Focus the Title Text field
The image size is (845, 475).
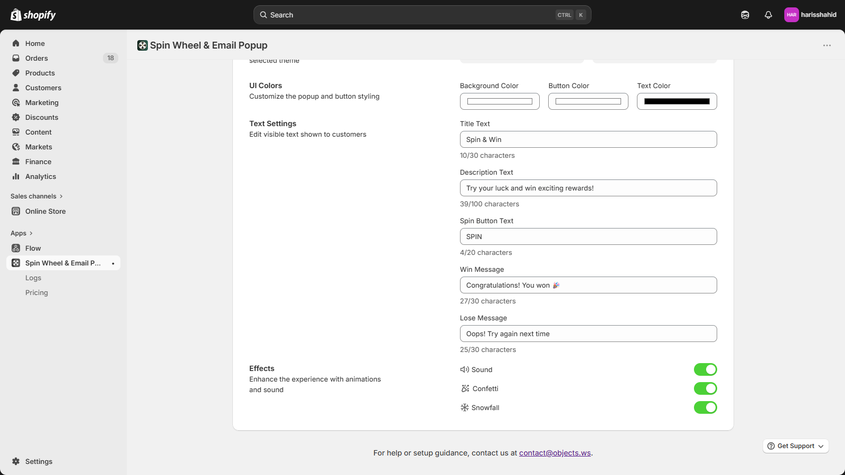pyautogui.click(x=588, y=139)
